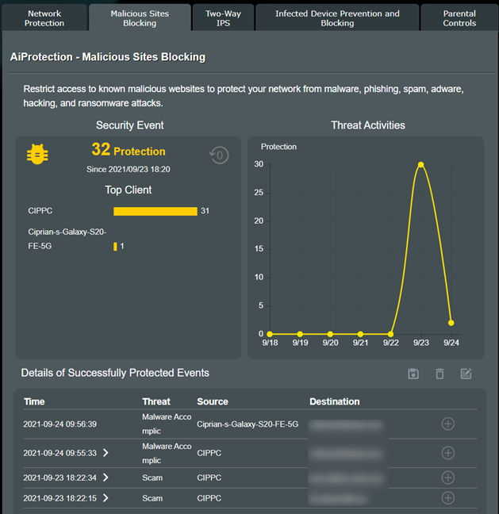Click the Details of Successfully Protected Events heading

(x=115, y=373)
